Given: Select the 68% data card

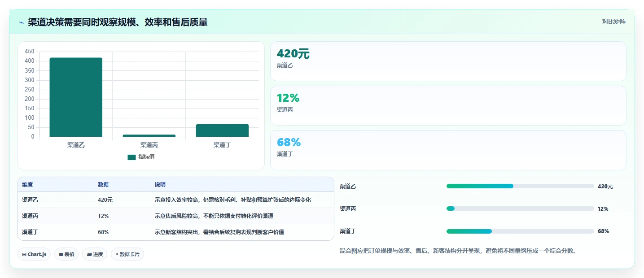Looking at the screenshot, I should (x=448, y=150).
